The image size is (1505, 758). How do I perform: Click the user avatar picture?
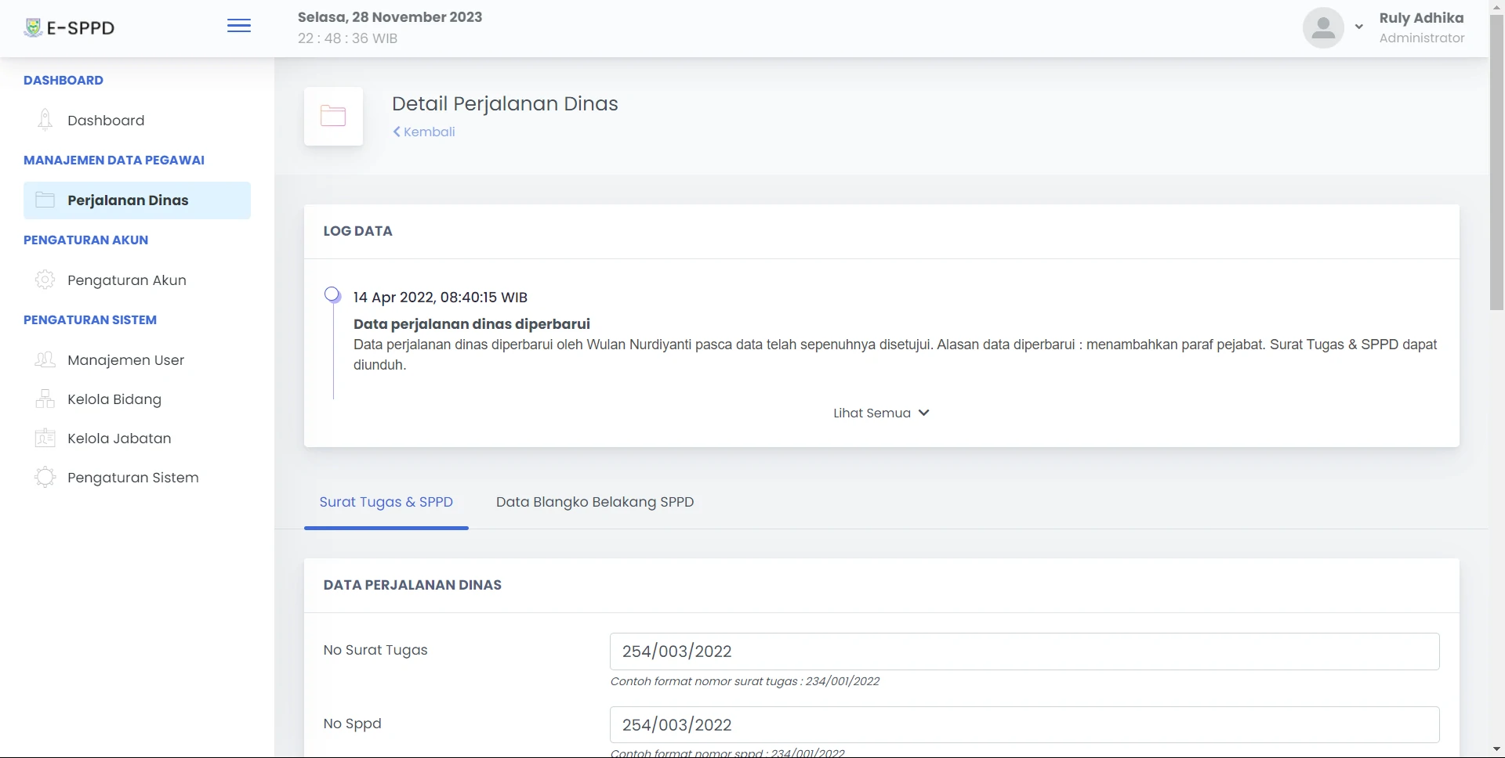[1323, 28]
